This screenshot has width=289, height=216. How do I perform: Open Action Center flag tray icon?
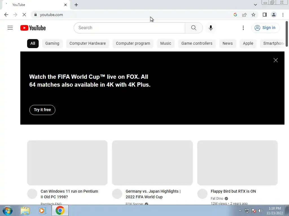(254, 211)
